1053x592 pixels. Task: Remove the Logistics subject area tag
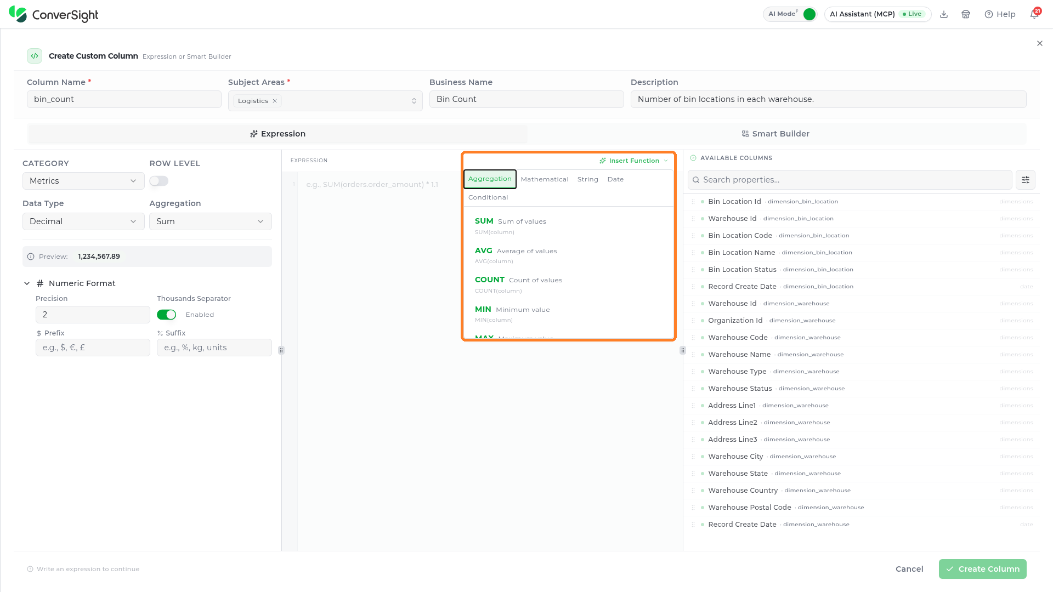275,101
